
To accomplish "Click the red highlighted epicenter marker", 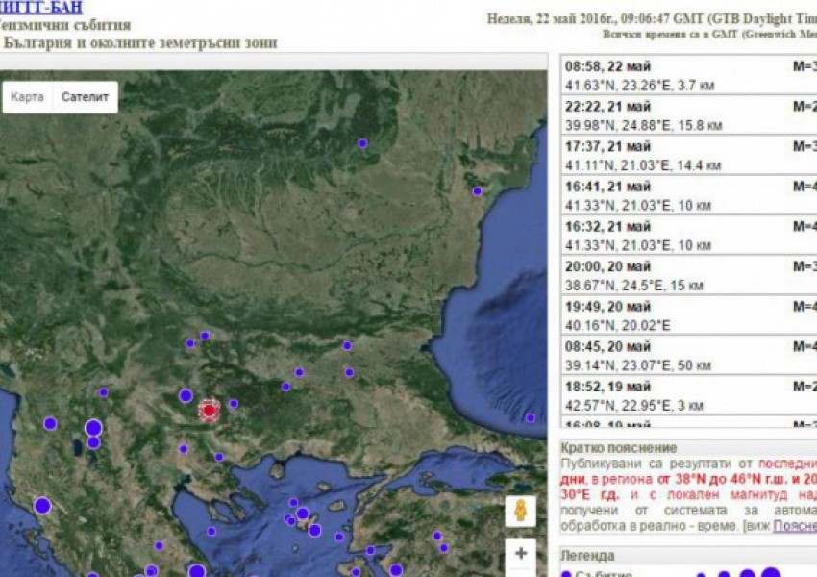I will 209,410.
